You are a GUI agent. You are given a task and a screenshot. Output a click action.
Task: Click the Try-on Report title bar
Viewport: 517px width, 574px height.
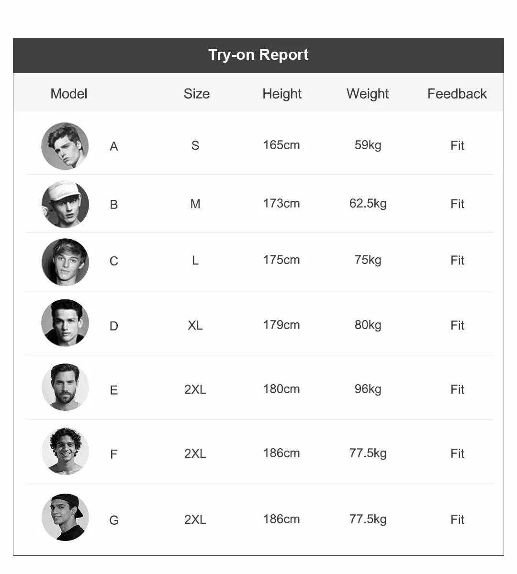tap(258, 55)
